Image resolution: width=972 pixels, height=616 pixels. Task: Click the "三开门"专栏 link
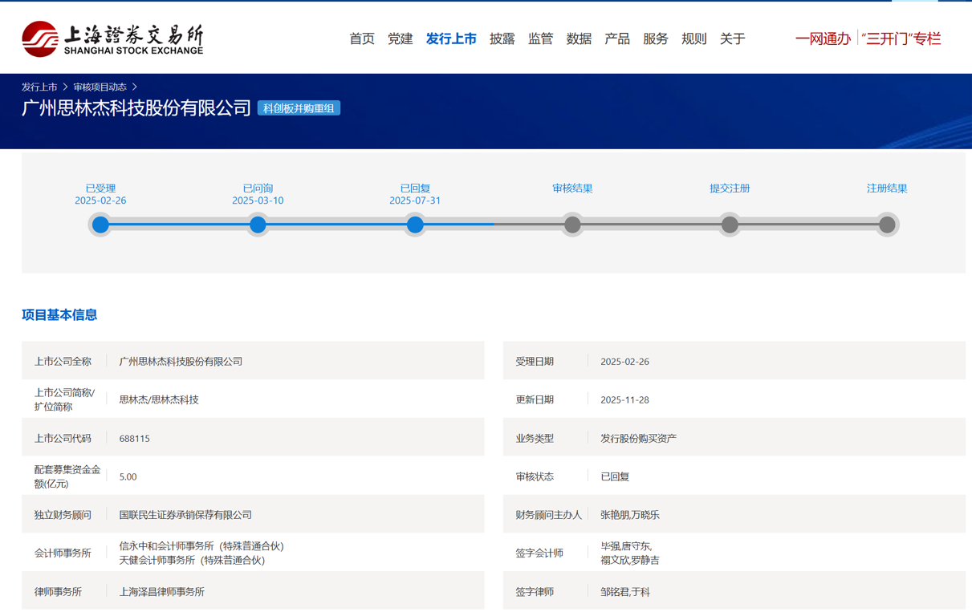tap(901, 38)
